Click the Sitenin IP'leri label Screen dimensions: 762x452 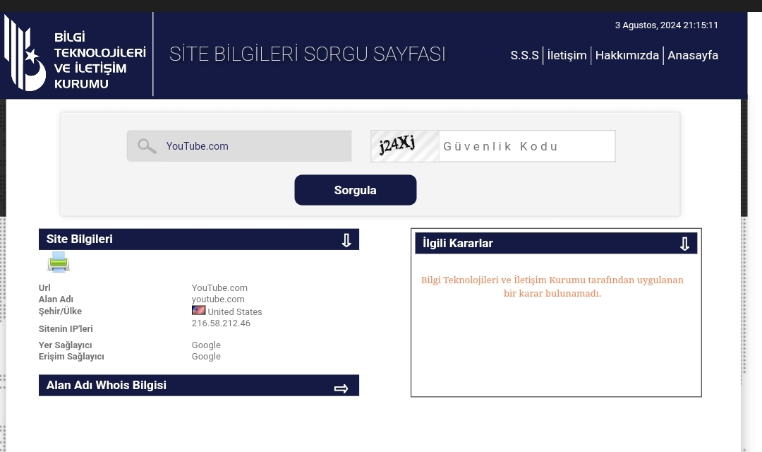tap(66, 329)
